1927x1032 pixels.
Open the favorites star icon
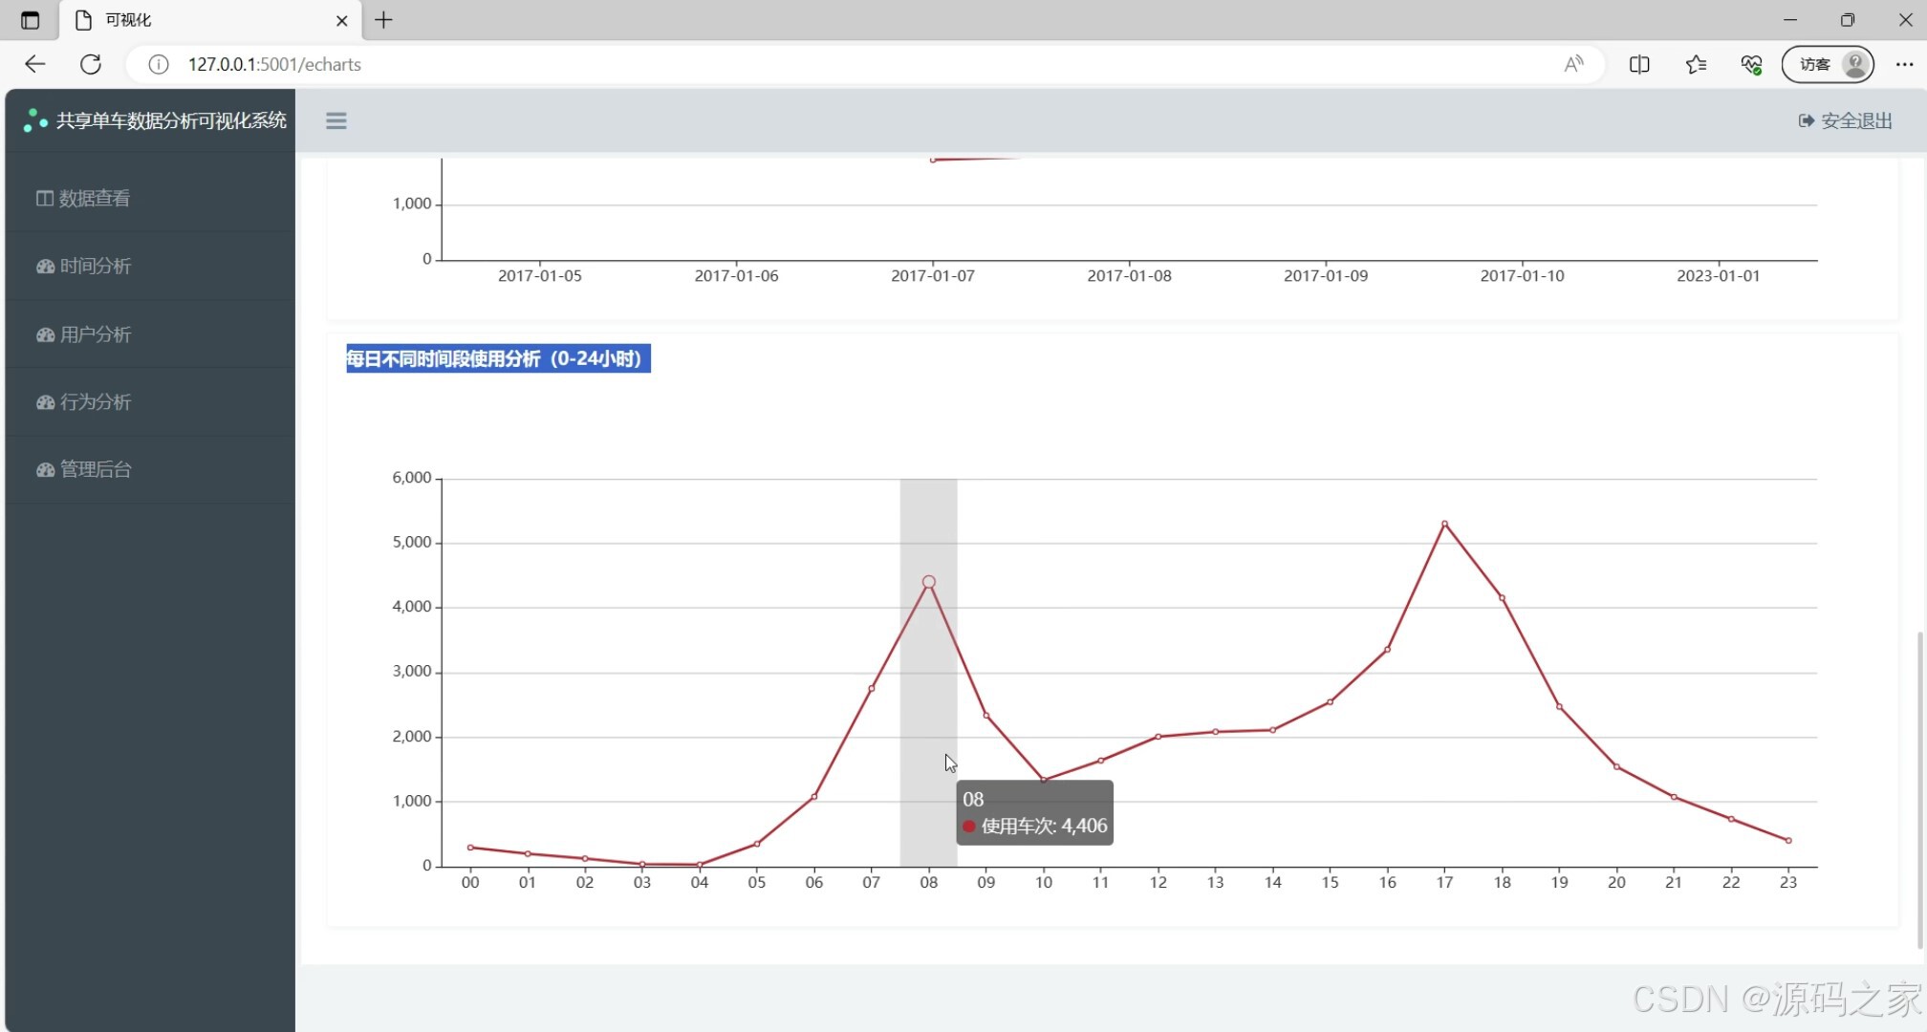tap(1696, 64)
